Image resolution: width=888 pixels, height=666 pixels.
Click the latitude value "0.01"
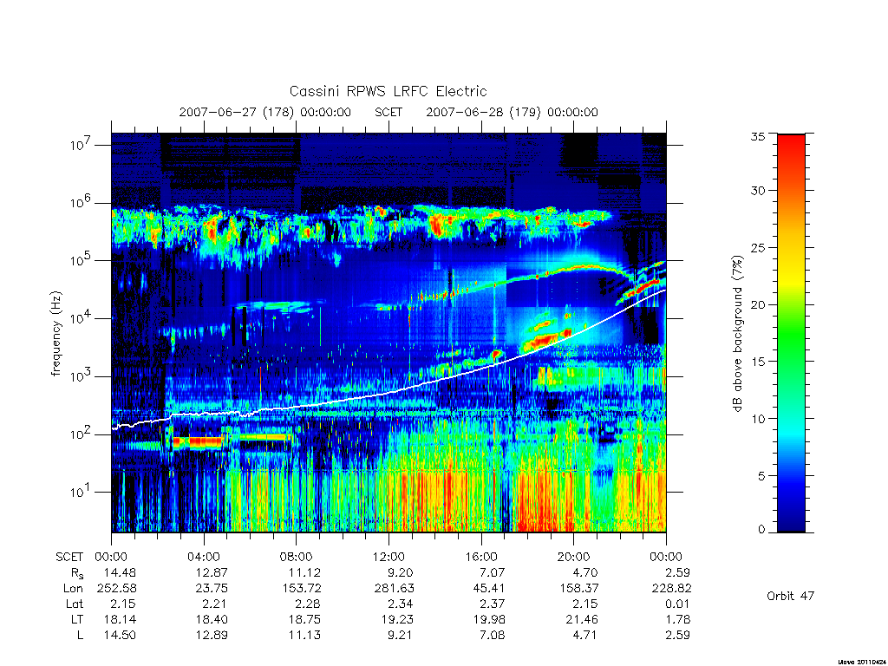(x=677, y=604)
